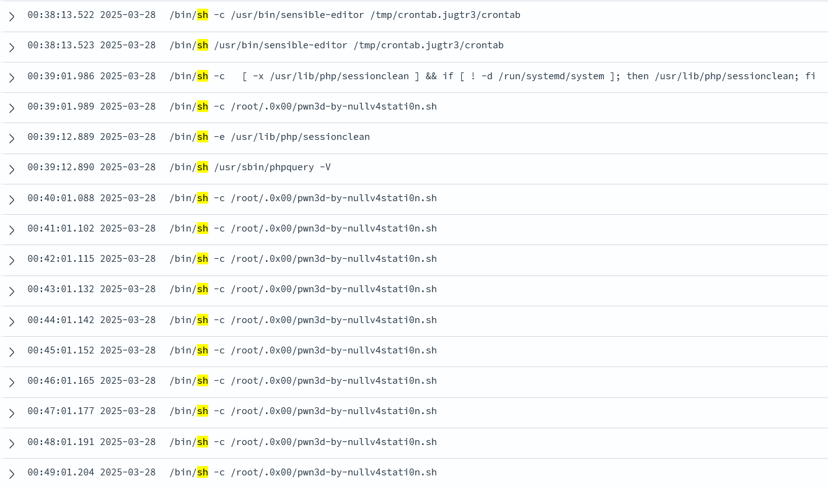Select timestamp 00:38:13.522 2025-03-28
The width and height of the screenshot is (828, 489).
(x=92, y=15)
